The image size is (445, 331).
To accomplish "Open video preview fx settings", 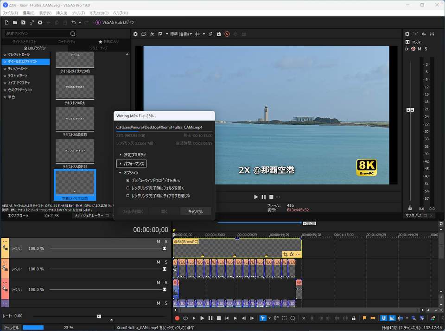I will coord(152,34).
